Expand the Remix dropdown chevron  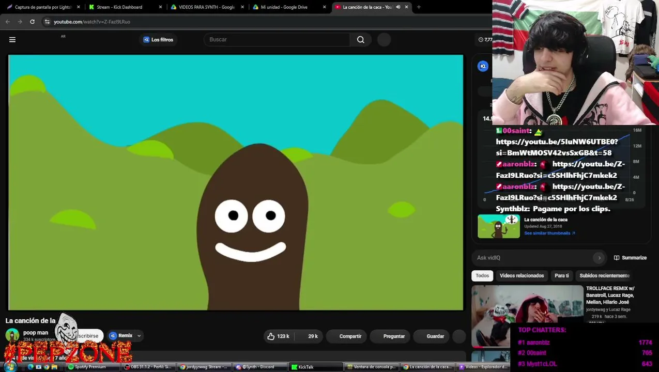(x=139, y=336)
